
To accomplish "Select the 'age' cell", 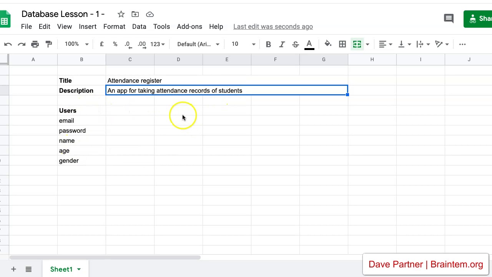I will [x=81, y=150].
